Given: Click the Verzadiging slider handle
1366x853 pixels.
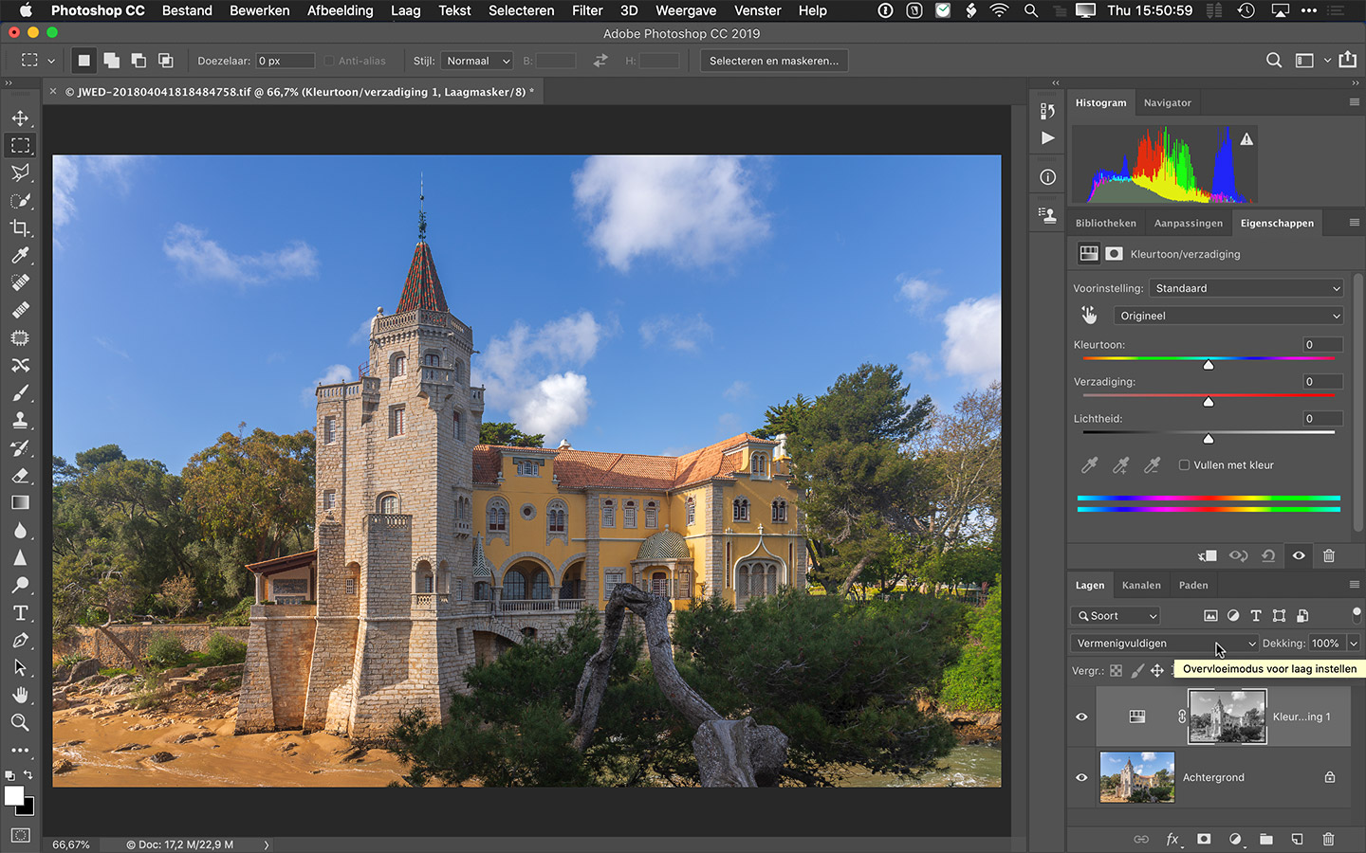Looking at the screenshot, I should point(1209,402).
